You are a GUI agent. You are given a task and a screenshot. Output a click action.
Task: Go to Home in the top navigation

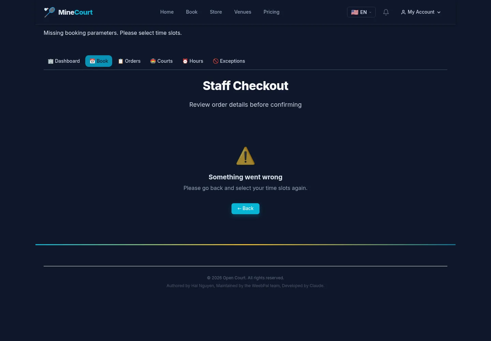167,12
